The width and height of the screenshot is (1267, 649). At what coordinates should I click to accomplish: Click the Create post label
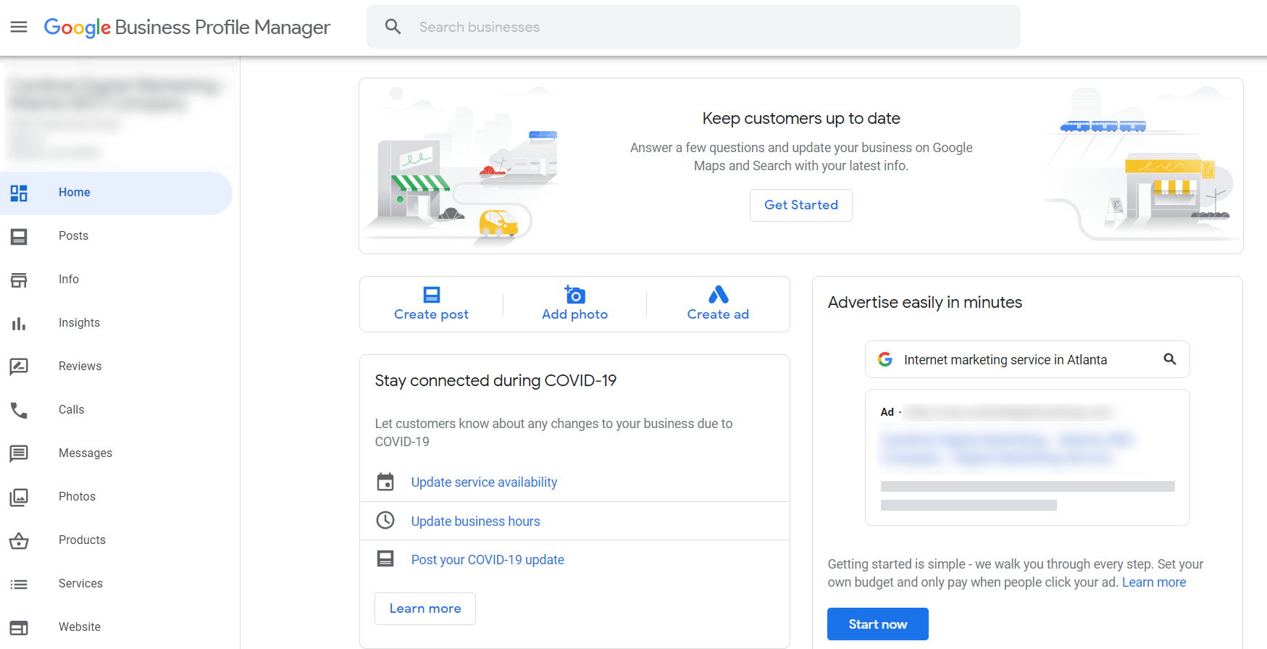point(432,314)
